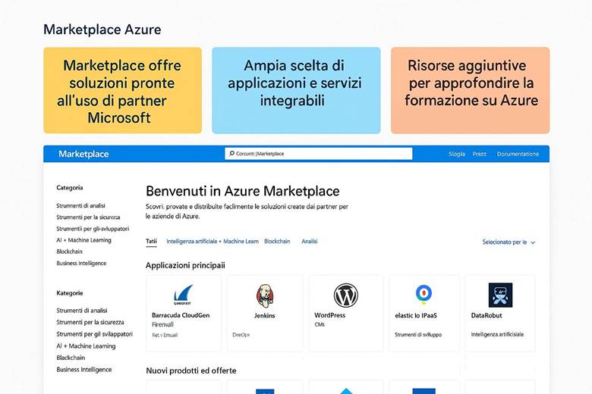The width and height of the screenshot is (592, 394).
Task: Click the DoeOps label on Jenkins card
Action: point(241,335)
